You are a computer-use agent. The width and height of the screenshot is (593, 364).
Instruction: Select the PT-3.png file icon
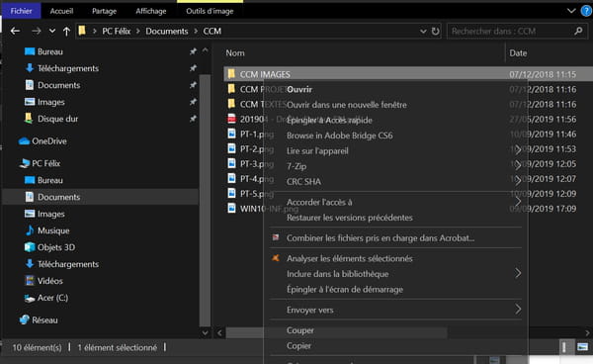pos(231,163)
